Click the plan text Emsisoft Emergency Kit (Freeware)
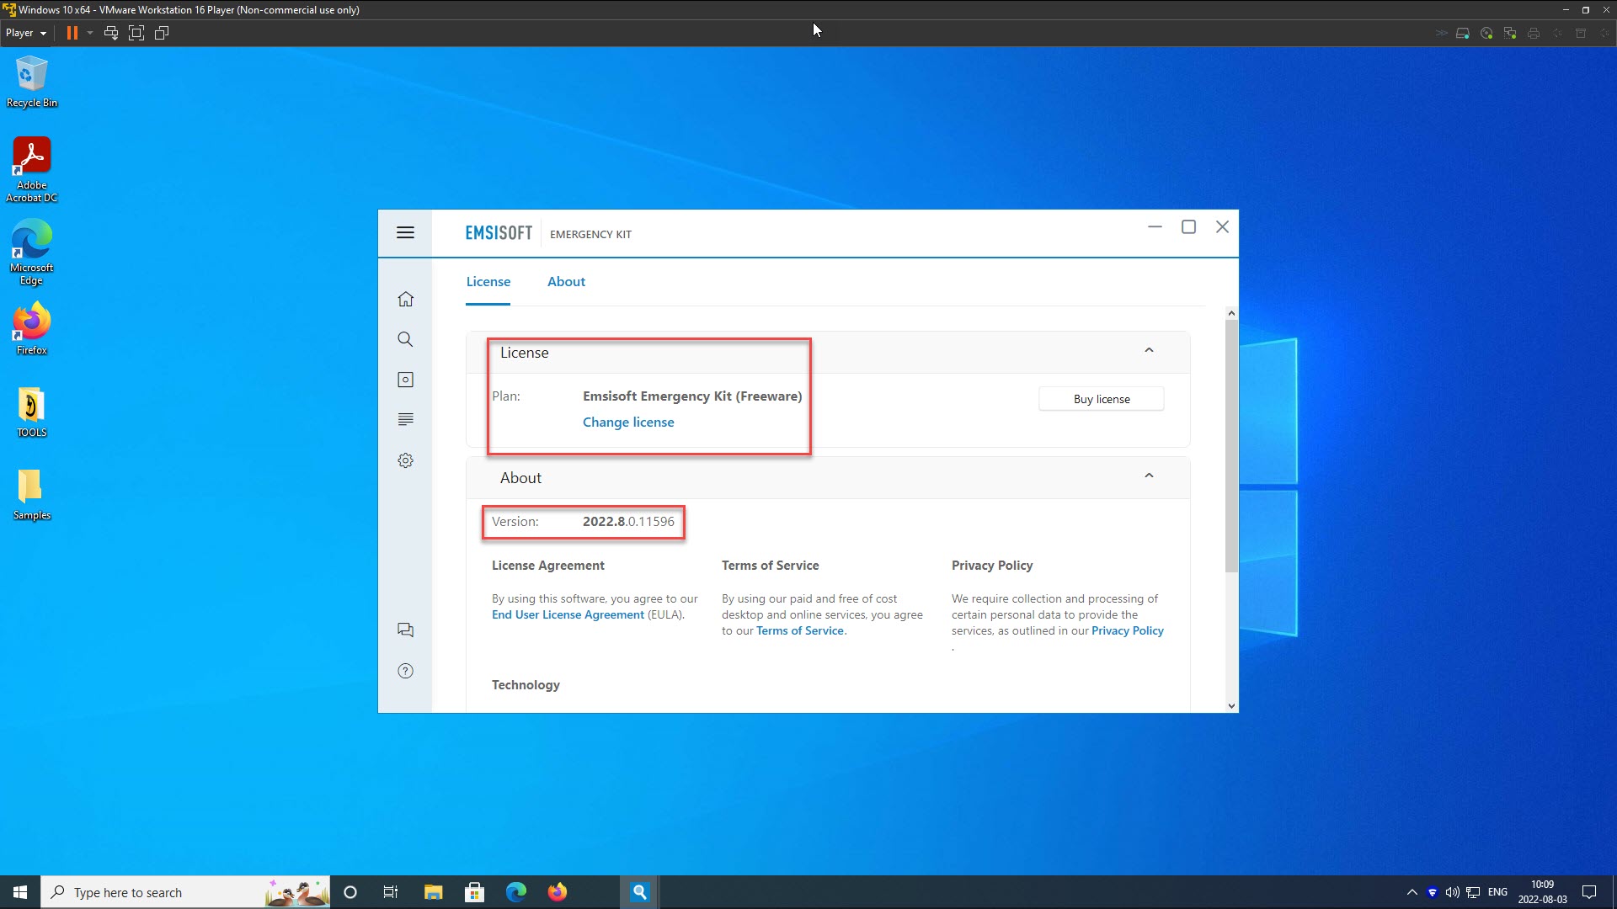The image size is (1617, 909). pos(692,396)
